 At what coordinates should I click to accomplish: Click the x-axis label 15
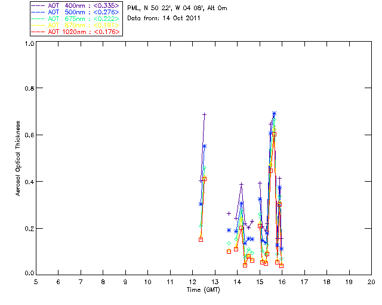pos(260,282)
